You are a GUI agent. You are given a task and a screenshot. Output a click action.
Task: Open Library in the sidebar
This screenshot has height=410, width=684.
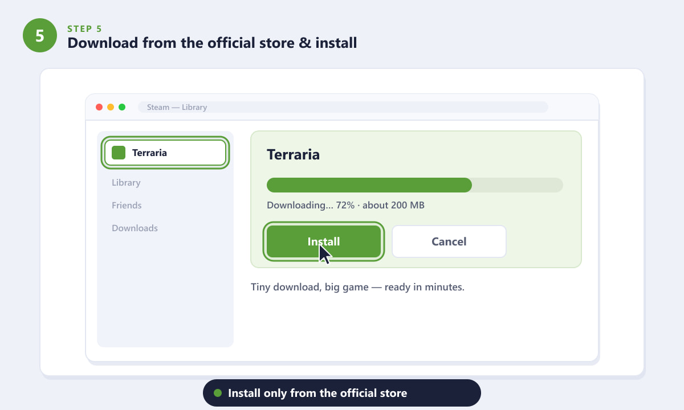tap(126, 183)
